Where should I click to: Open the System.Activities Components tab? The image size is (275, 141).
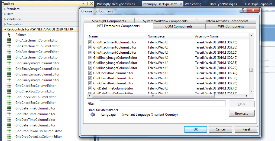[x=226, y=21]
